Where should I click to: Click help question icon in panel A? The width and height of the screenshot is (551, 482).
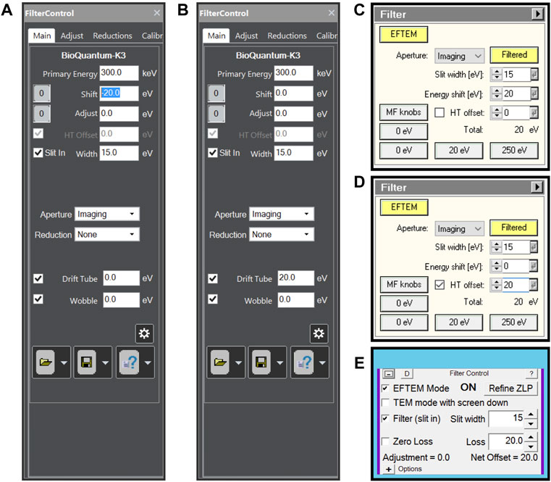[x=129, y=362]
